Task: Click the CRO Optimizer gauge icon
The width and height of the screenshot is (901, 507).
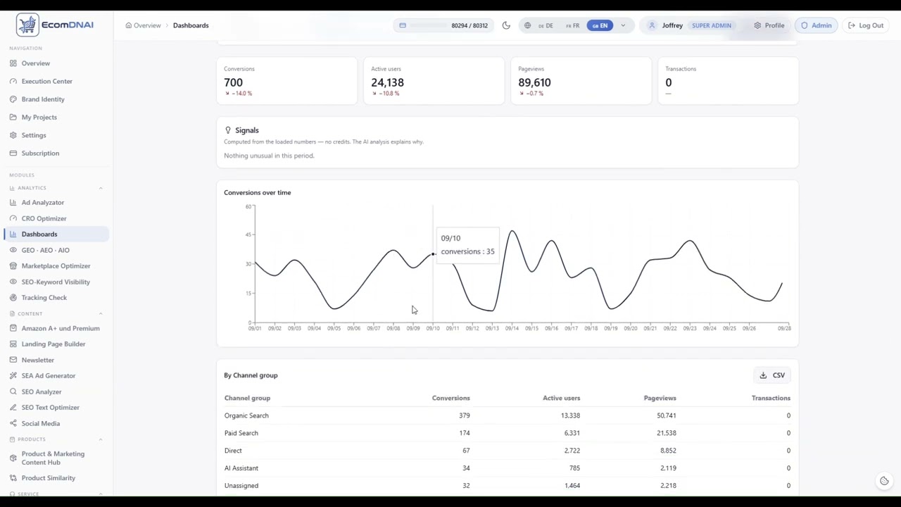Action: click(x=13, y=218)
